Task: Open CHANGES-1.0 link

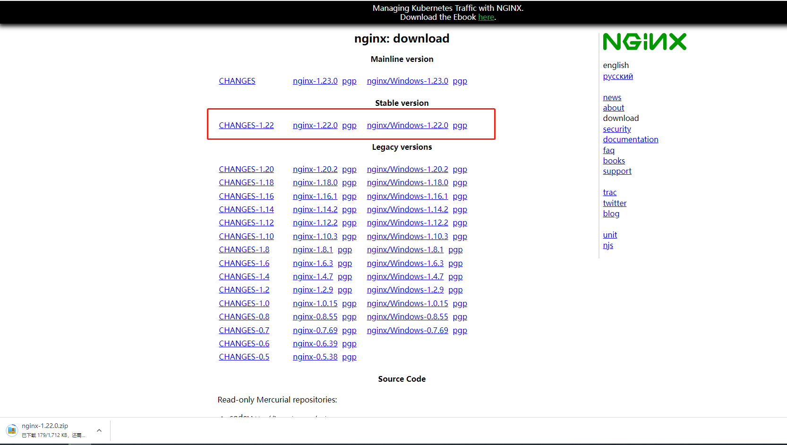Action: point(244,303)
